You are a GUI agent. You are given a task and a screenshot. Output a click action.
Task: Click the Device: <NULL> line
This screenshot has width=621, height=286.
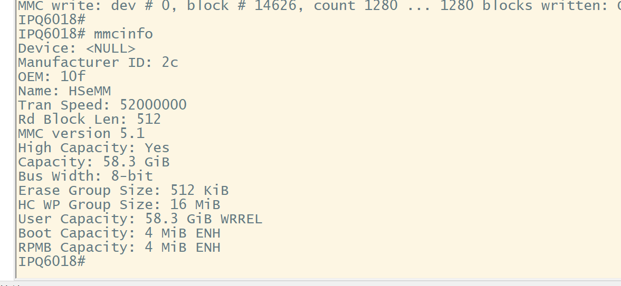click(77, 48)
